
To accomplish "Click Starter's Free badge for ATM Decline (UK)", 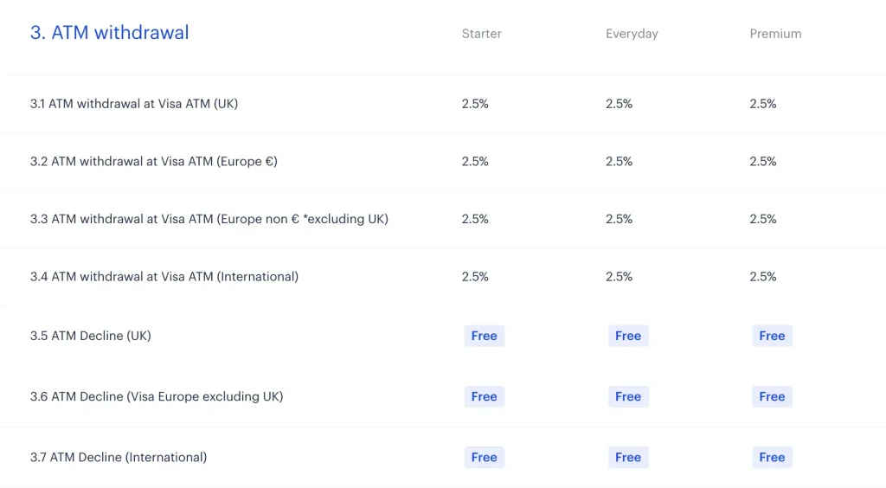I will [484, 336].
